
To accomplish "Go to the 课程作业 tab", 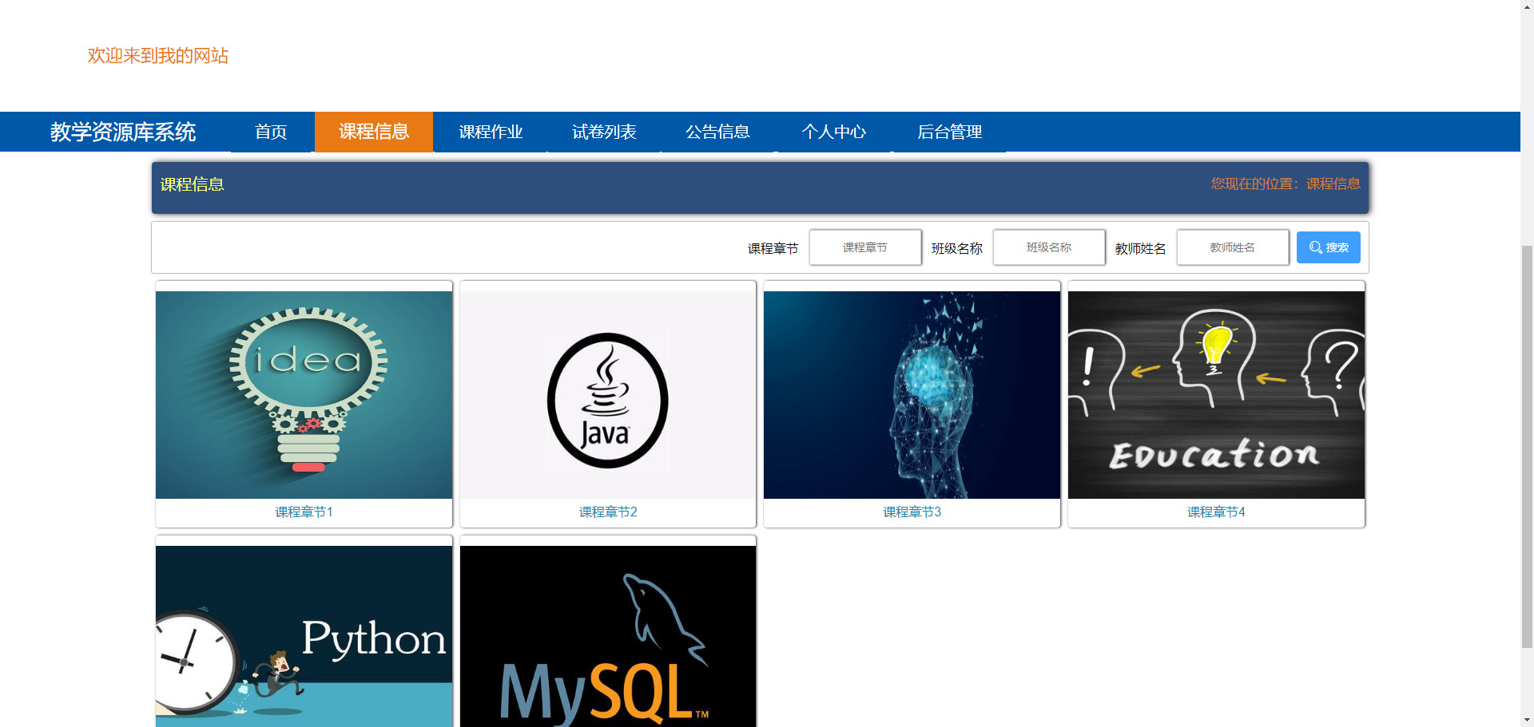I will 491,132.
